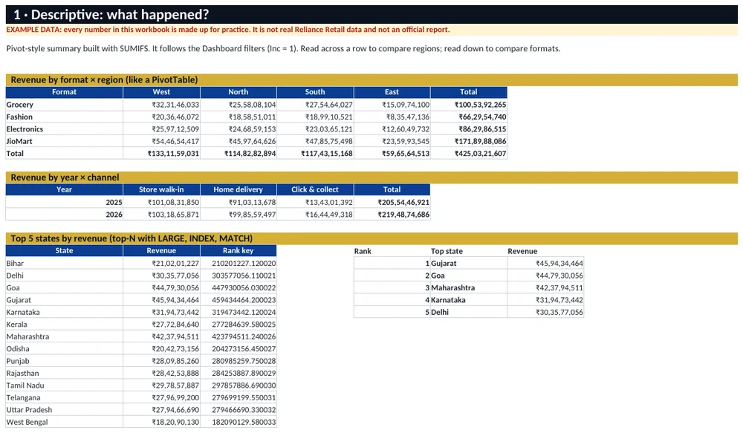Click JioMart East value ₹23,59,93,545
This screenshot has height=433, width=743.
pyautogui.click(x=392, y=141)
